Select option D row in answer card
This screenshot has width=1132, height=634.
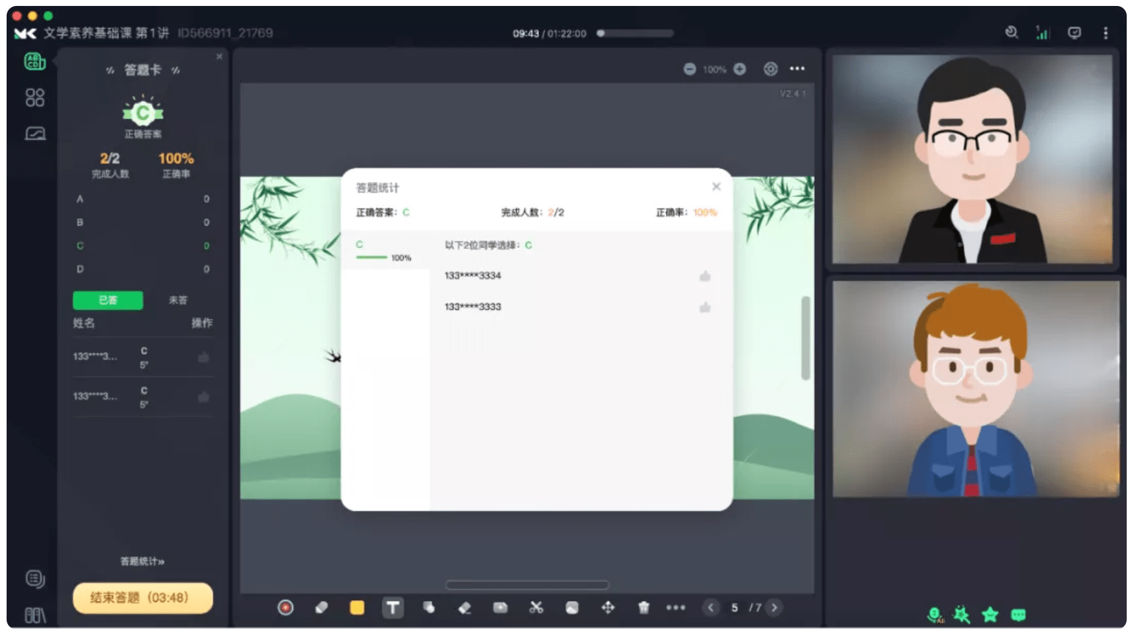click(143, 269)
